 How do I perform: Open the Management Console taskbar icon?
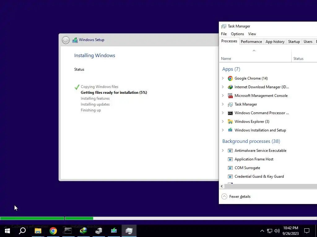pyautogui.click(x=99, y=231)
